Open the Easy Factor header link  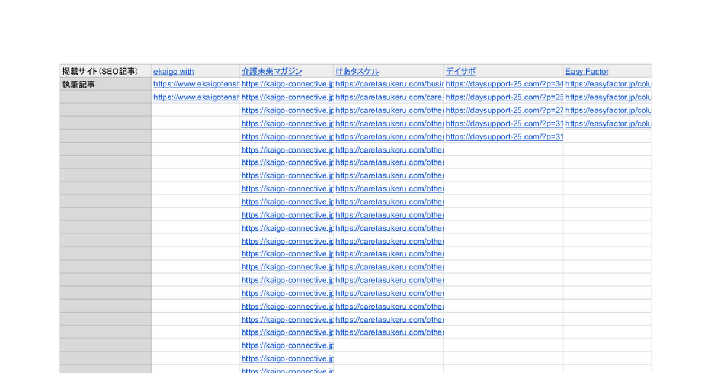(587, 71)
